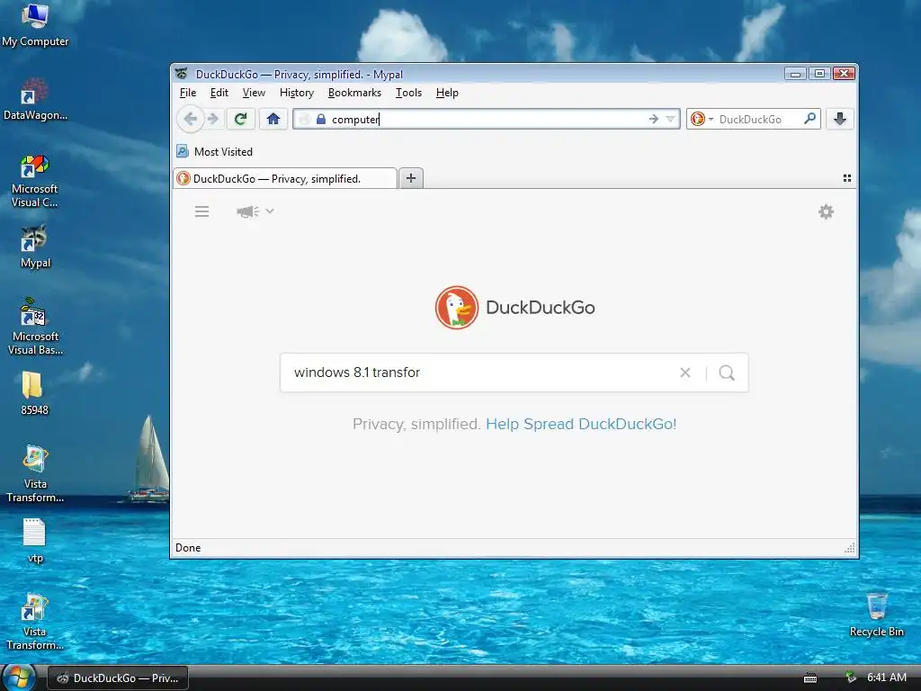Select the DuckDuckGo — Privacy, simplified tab
Screen dimensions: 921x691
285,179
